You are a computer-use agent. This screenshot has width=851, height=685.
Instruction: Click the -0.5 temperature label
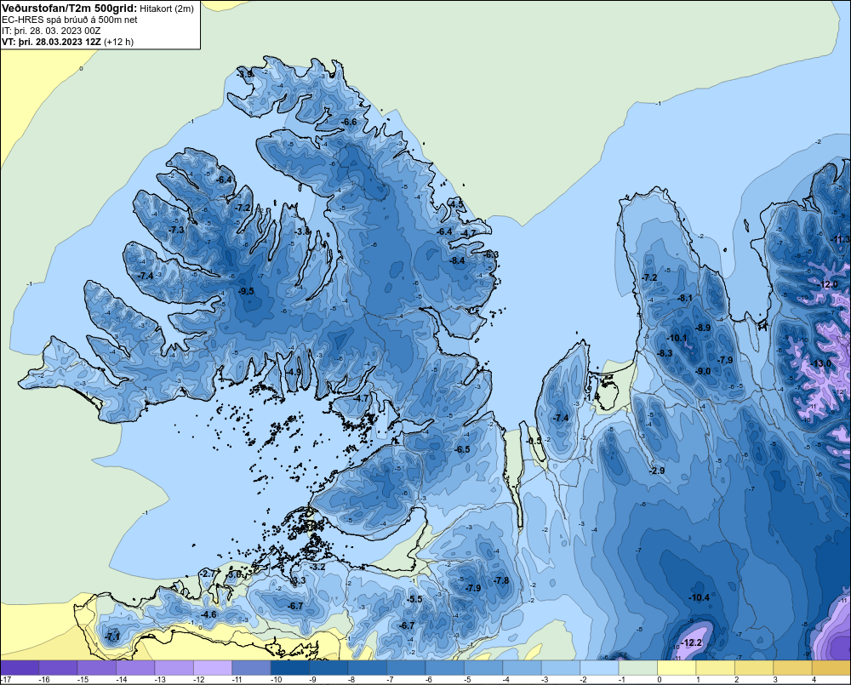tap(534, 441)
